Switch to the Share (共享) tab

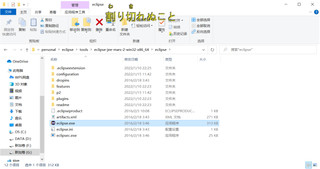[38, 12]
